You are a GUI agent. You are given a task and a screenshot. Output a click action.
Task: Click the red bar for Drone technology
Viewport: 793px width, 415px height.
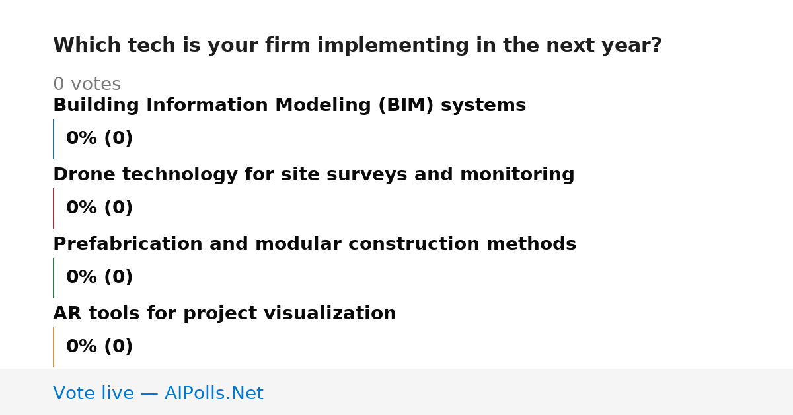tap(53, 208)
